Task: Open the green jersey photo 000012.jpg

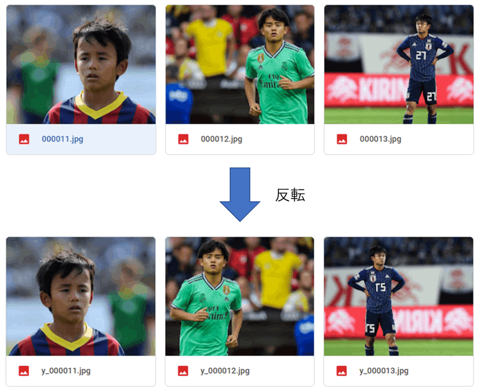Action: click(x=240, y=65)
